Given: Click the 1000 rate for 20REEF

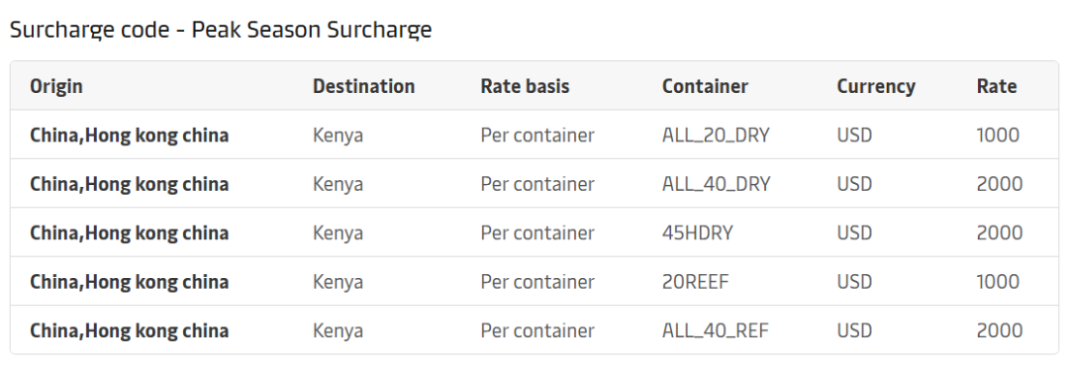Looking at the screenshot, I should click(998, 282).
